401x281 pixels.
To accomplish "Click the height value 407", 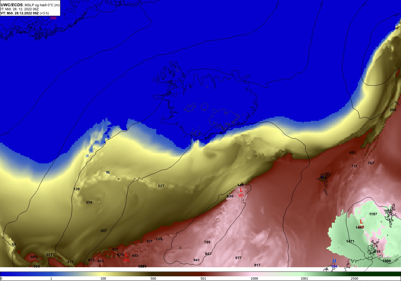I will [115, 249].
